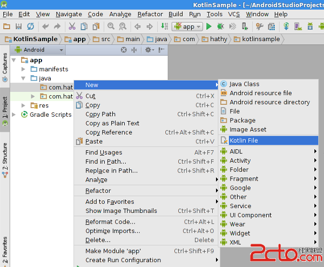Click the Paste toolbar icon
Viewport: 324px width, 267px height.
(x=96, y=26)
